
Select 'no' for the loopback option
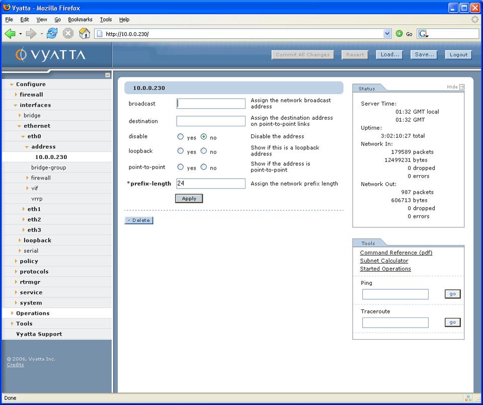(204, 151)
